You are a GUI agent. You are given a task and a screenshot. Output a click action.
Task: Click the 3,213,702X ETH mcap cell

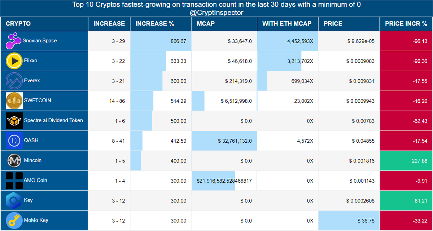coord(288,61)
